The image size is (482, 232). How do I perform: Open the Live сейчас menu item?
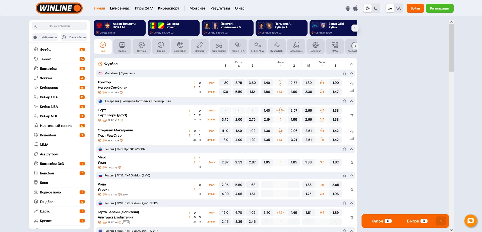click(x=120, y=8)
